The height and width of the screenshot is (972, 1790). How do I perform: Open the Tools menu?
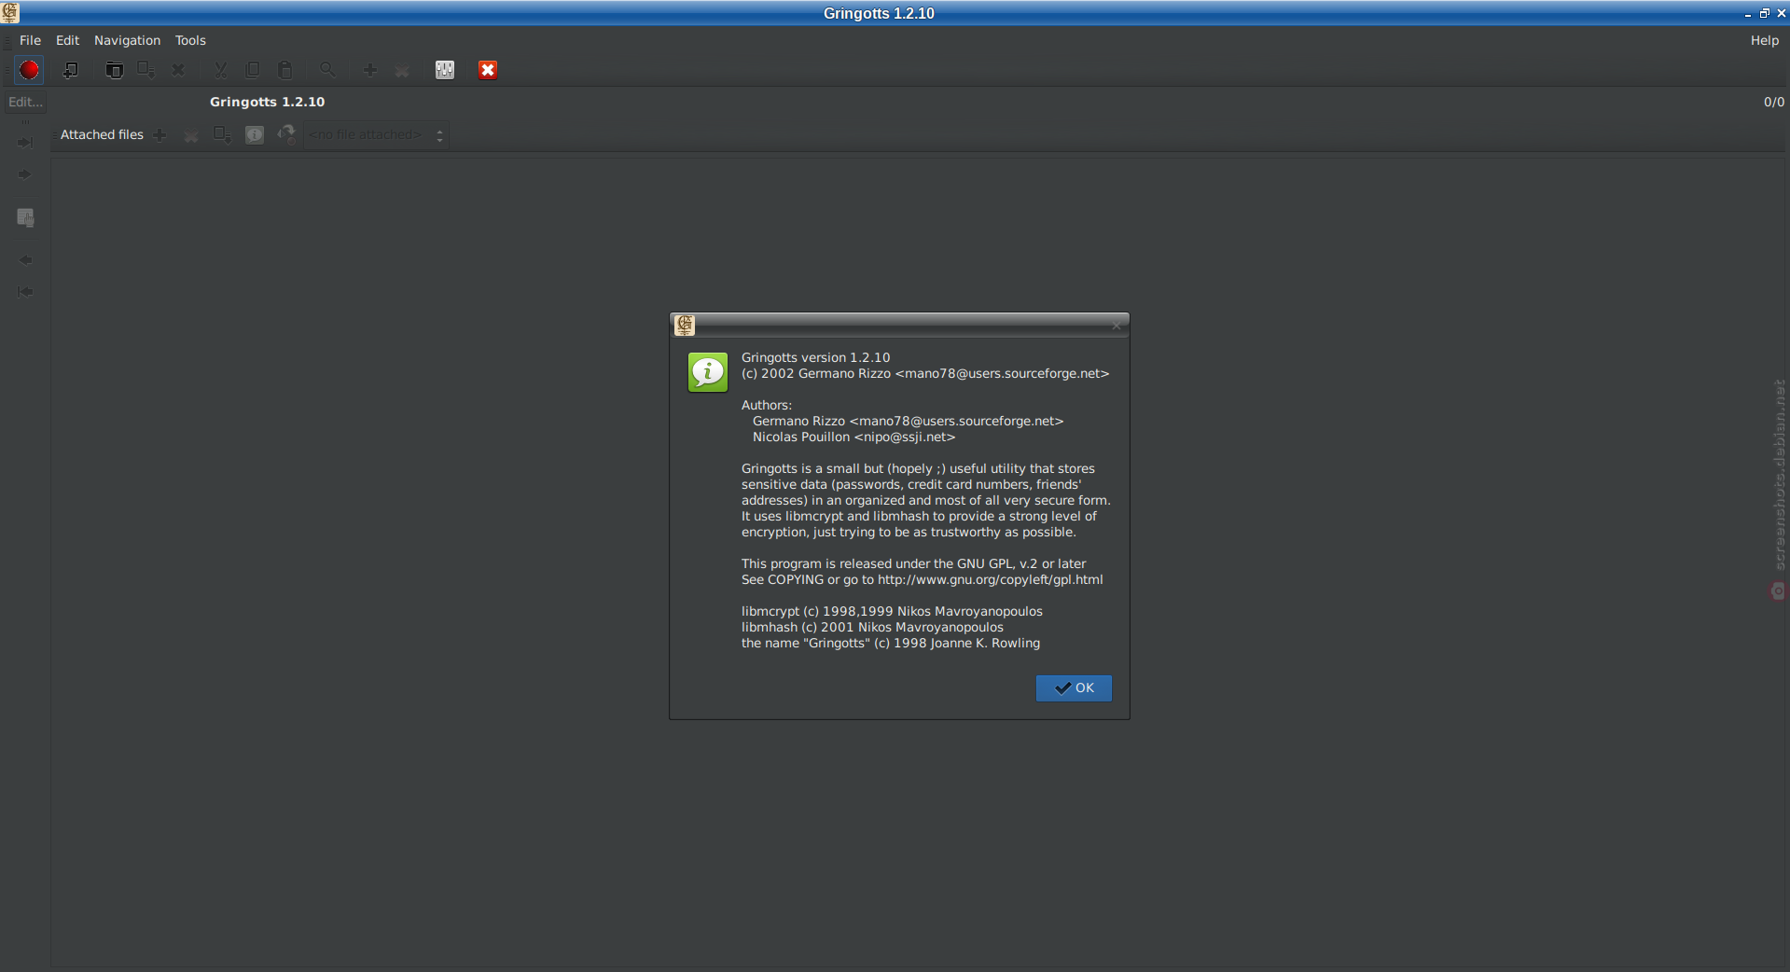190,40
